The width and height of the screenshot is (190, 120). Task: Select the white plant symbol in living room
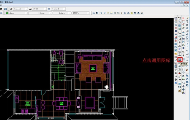pos(106,87)
